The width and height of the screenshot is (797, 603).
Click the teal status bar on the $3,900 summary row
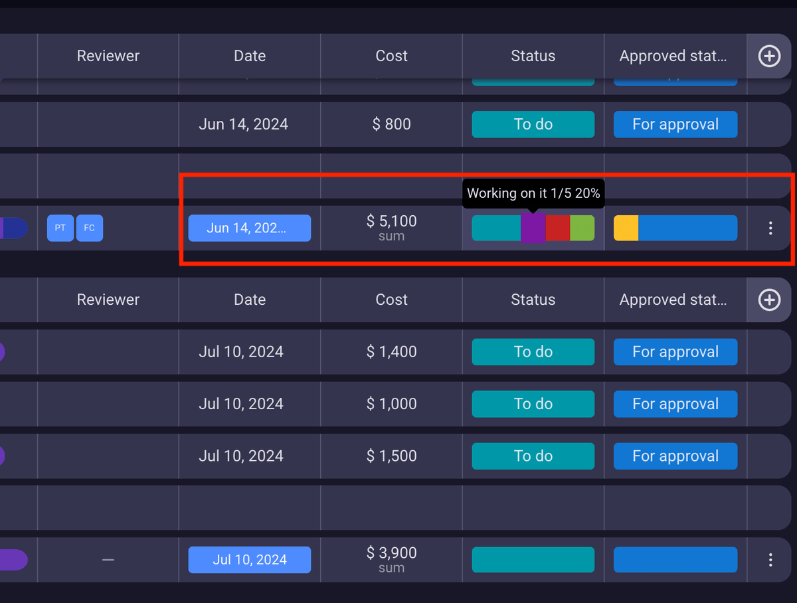click(x=533, y=560)
